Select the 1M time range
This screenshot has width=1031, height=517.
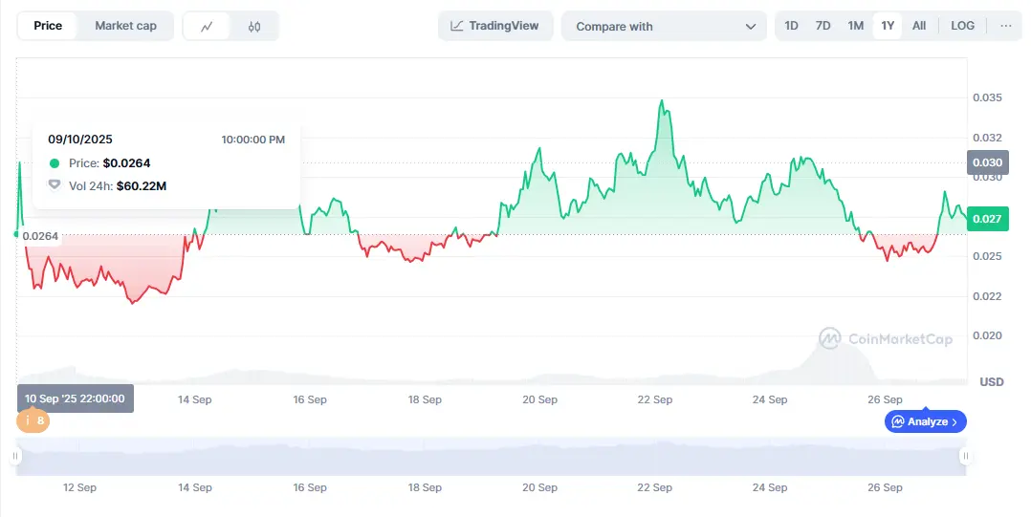[x=855, y=26]
